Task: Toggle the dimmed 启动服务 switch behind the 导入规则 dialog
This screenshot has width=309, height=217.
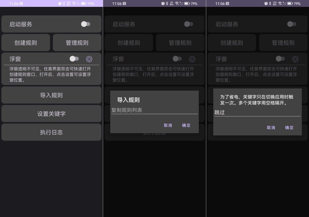Action: (x=188, y=24)
